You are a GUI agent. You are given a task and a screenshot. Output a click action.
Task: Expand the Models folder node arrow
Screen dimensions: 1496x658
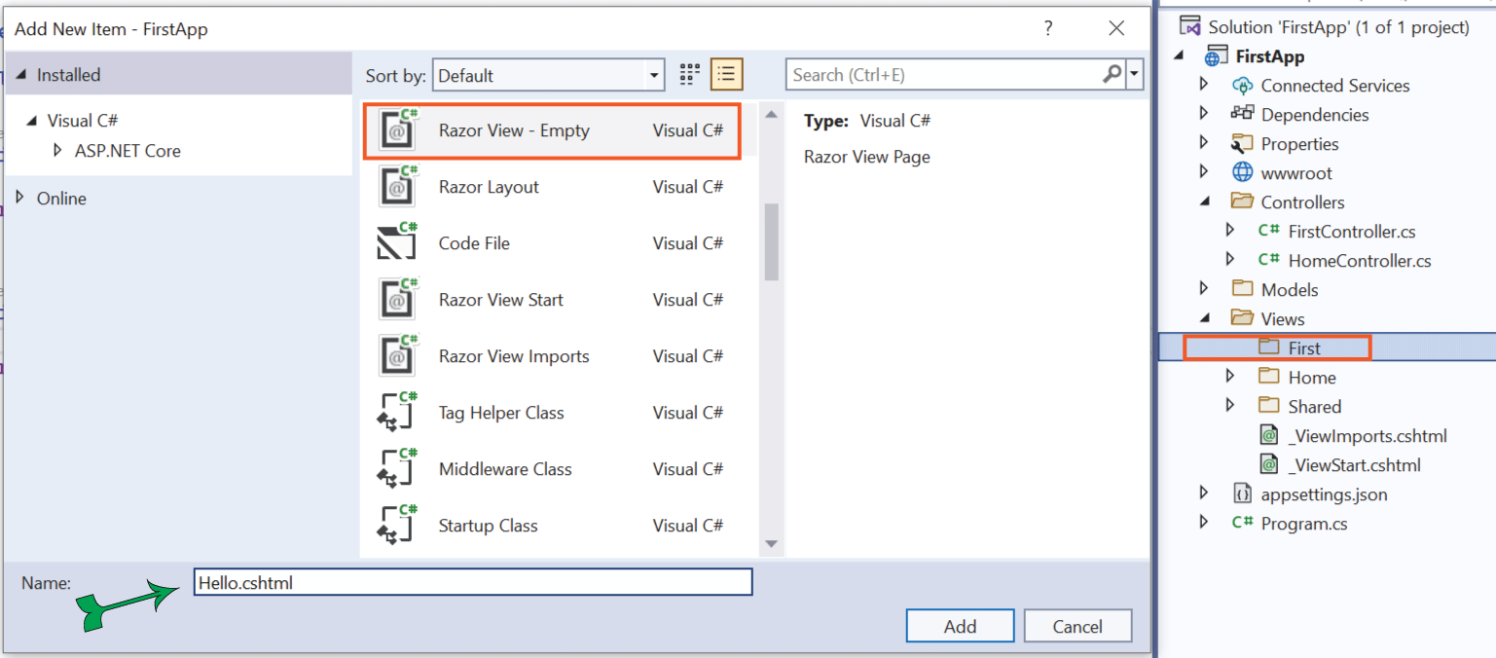tap(1204, 289)
